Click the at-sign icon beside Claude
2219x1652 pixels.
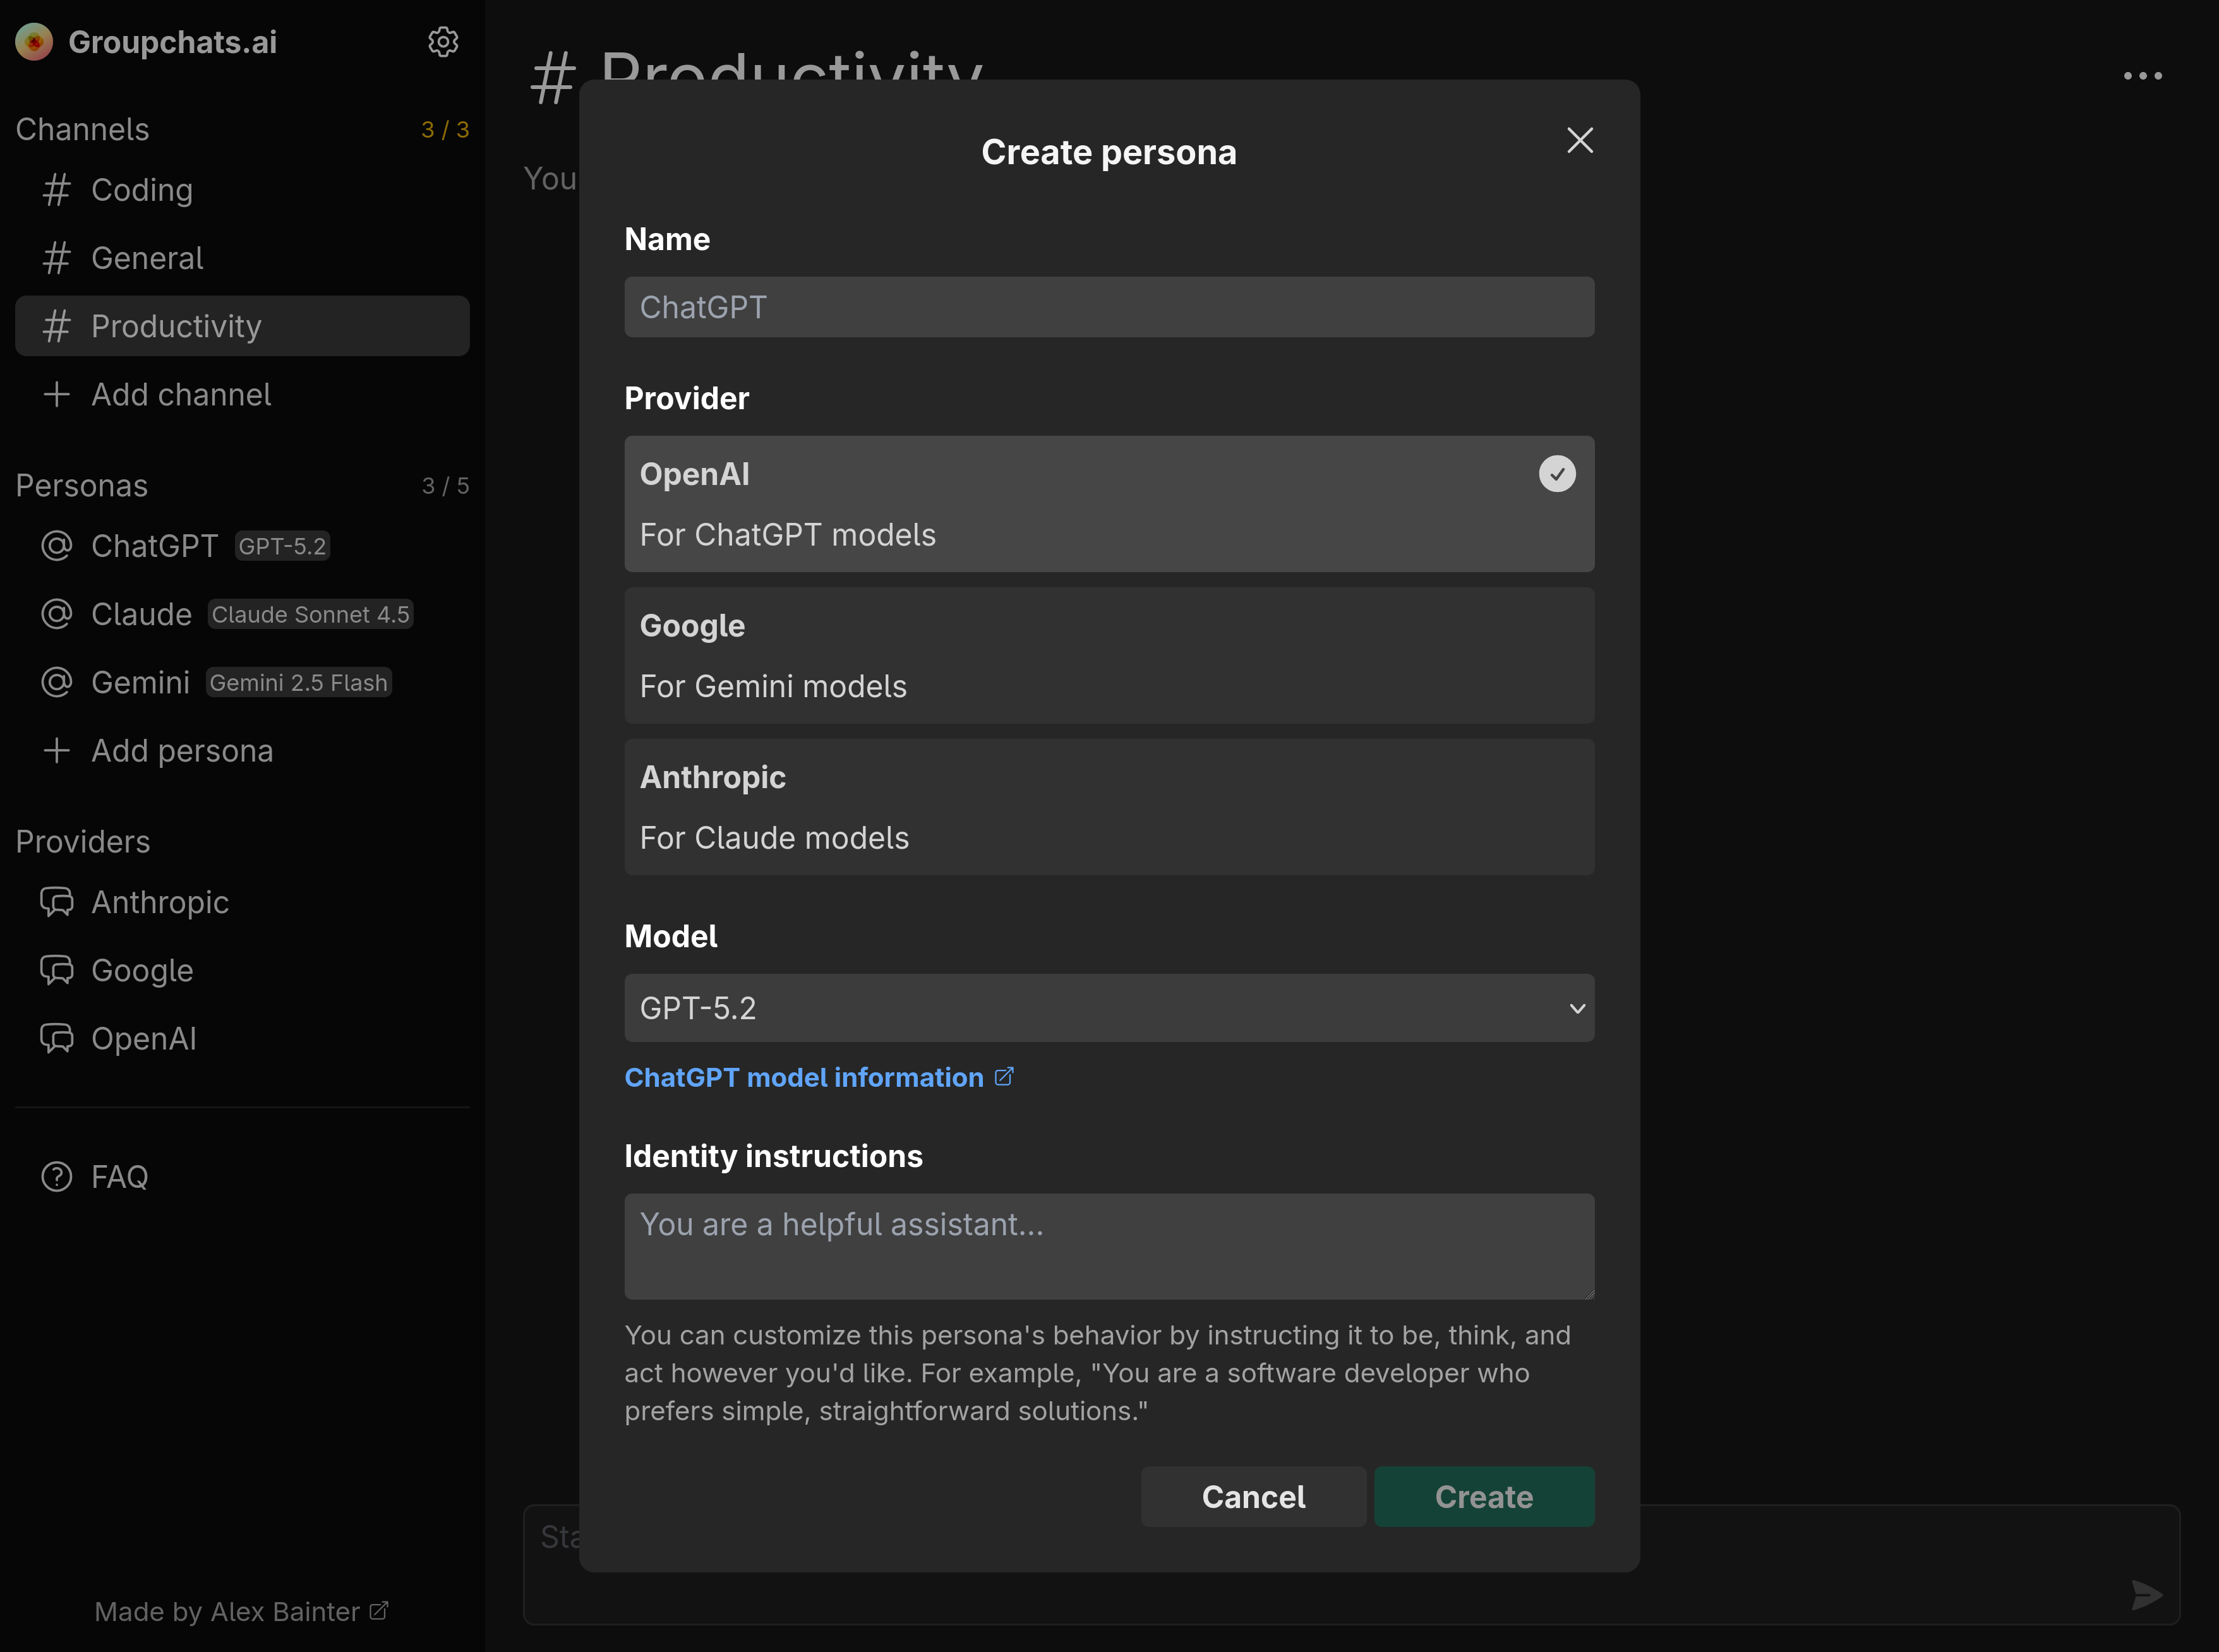pyautogui.click(x=57, y=614)
